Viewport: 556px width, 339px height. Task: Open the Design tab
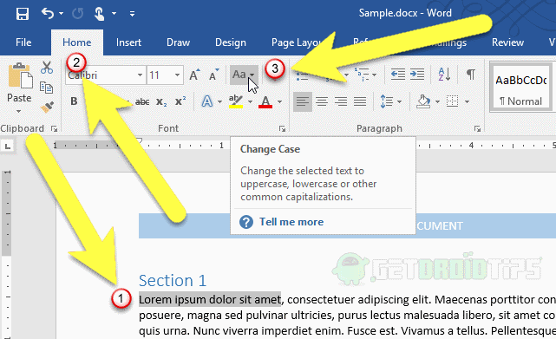231,42
